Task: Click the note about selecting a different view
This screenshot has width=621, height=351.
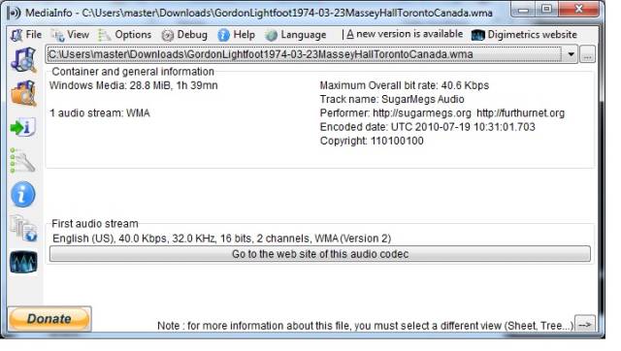Action: (x=365, y=326)
